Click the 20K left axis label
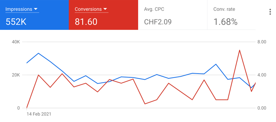Viewport: 276px width, 122px height. (16, 75)
